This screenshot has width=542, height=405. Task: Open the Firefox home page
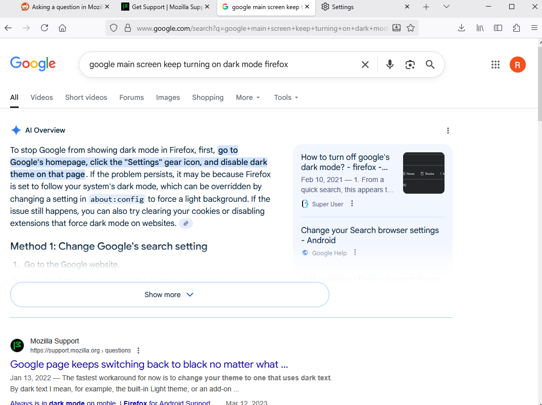tap(62, 28)
